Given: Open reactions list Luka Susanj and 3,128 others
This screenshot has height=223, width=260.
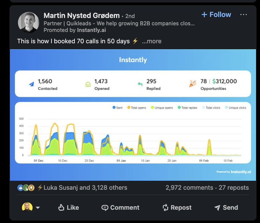Looking at the screenshot, I should pyautogui.click(x=82, y=188).
